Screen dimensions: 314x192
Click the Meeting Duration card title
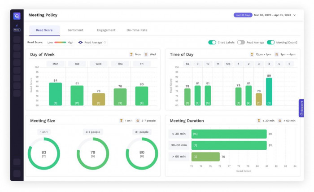(187, 121)
